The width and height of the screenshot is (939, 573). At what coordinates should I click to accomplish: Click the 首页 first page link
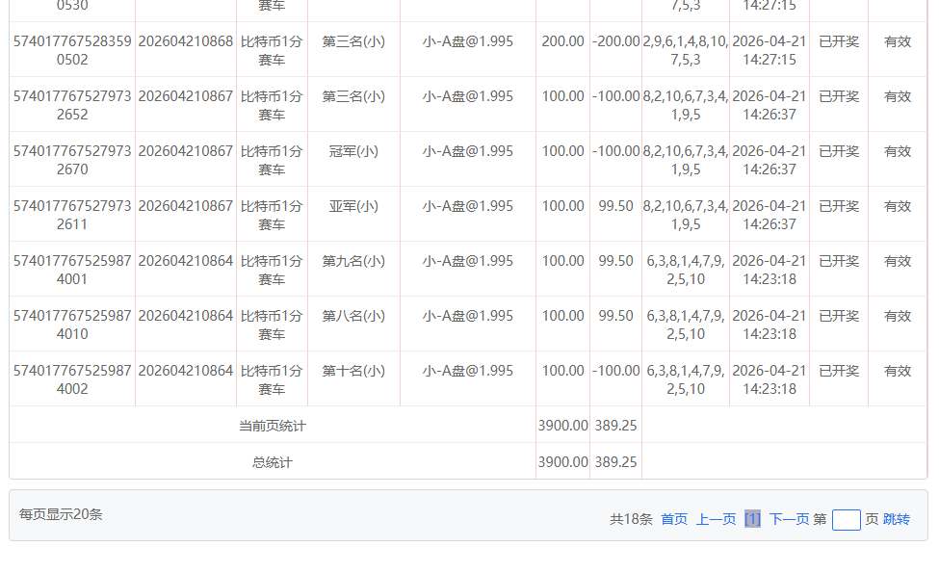[x=674, y=519]
